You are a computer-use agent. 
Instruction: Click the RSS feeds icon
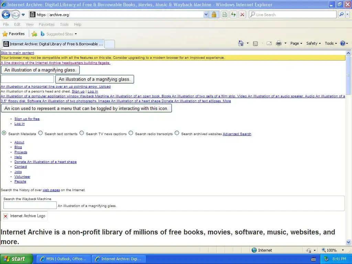[x=255, y=44]
